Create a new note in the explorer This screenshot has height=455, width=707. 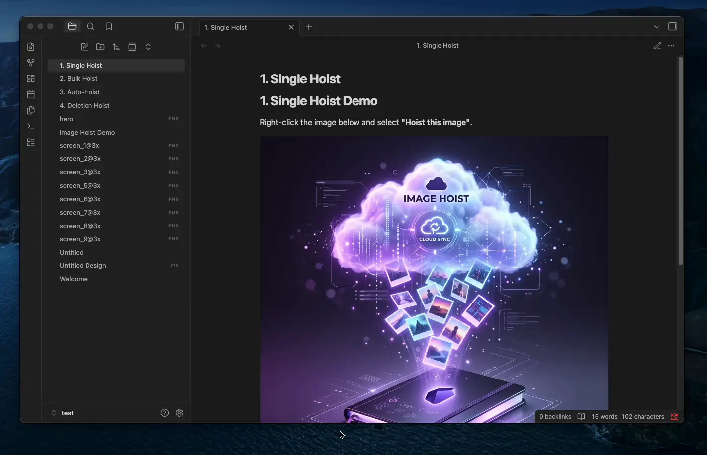[x=85, y=47]
